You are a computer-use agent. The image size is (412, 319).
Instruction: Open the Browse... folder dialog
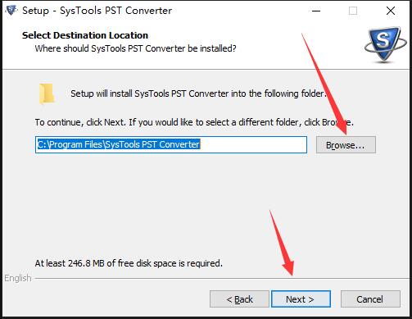coord(346,145)
